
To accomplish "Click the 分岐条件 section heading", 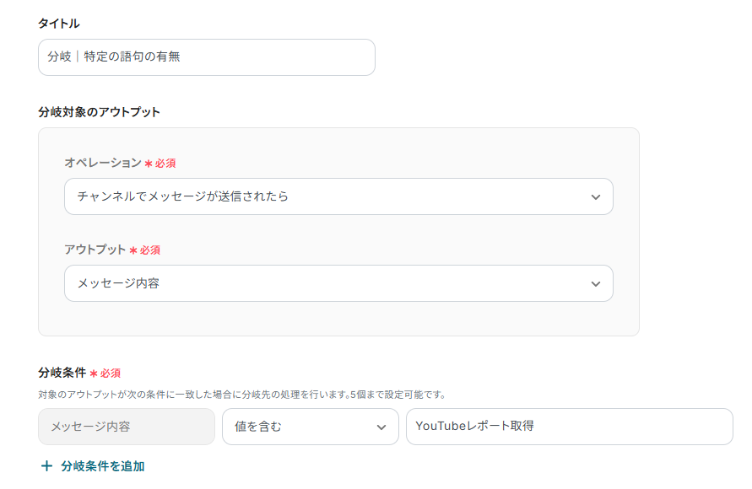I will click(62, 372).
